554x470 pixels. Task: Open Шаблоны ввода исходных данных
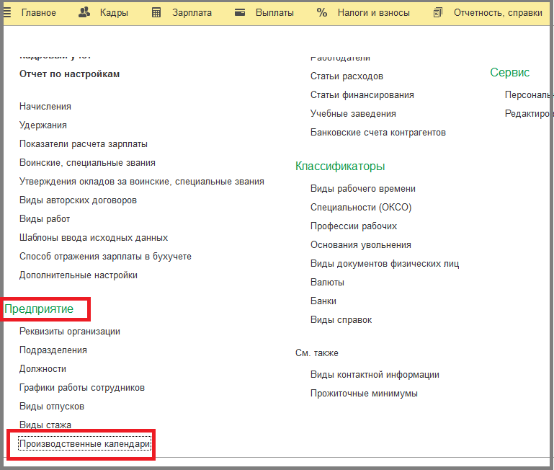94,238
